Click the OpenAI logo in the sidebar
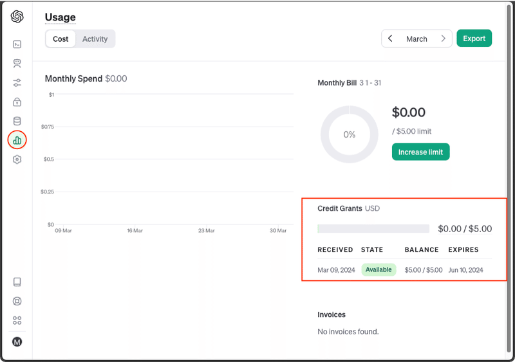This screenshot has height=362, width=515. pyautogui.click(x=17, y=17)
